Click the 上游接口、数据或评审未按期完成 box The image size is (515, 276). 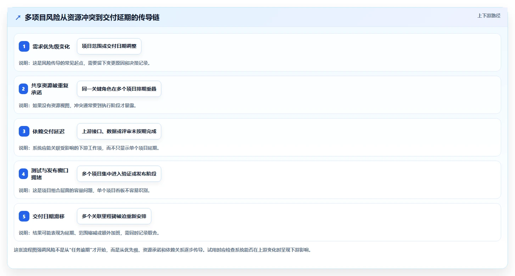119,131
